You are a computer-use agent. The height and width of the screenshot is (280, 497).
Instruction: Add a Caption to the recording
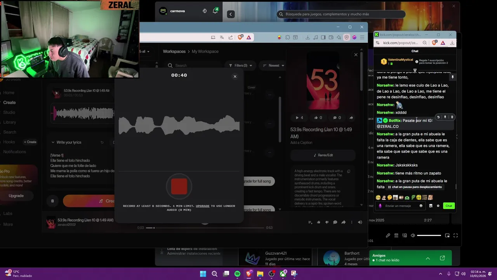tap(301, 143)
